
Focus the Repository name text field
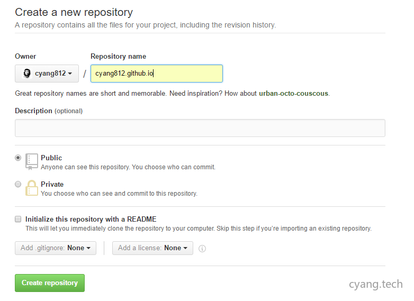coord(156,74)
